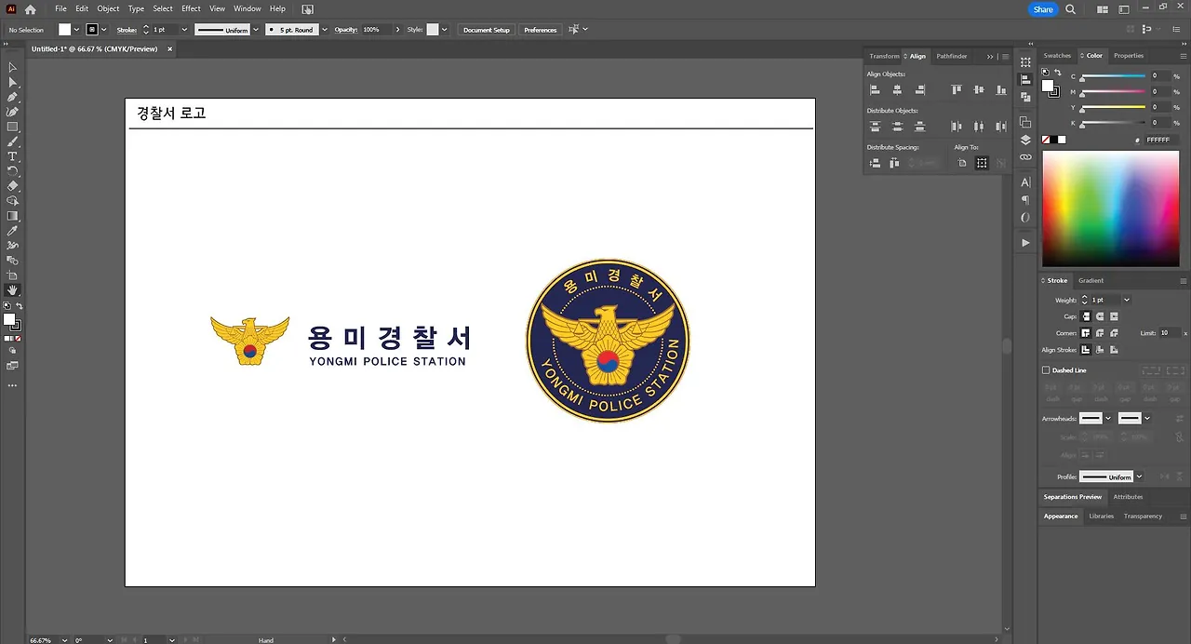Open Stroke panel Weight dropdown
The width and height of the screenshot is (1191, 644).
coord(1127,301)
